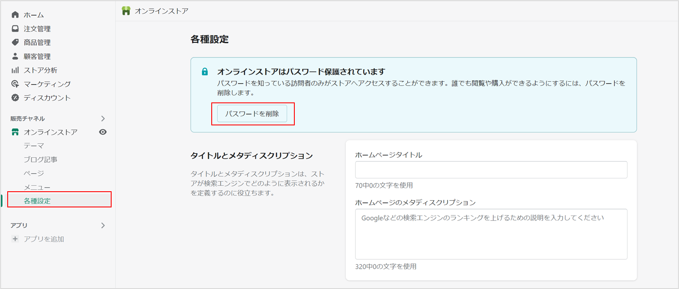Go to ページ submenu item

click(34, 173)
